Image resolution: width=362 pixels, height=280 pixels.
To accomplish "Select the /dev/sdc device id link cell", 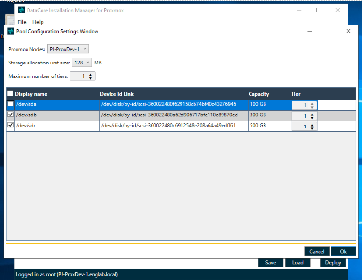I will (174, 127).
